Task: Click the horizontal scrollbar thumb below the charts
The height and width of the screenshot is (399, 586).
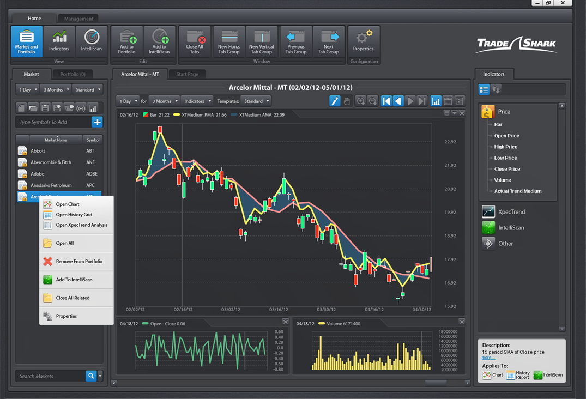Action: [436, 383]
